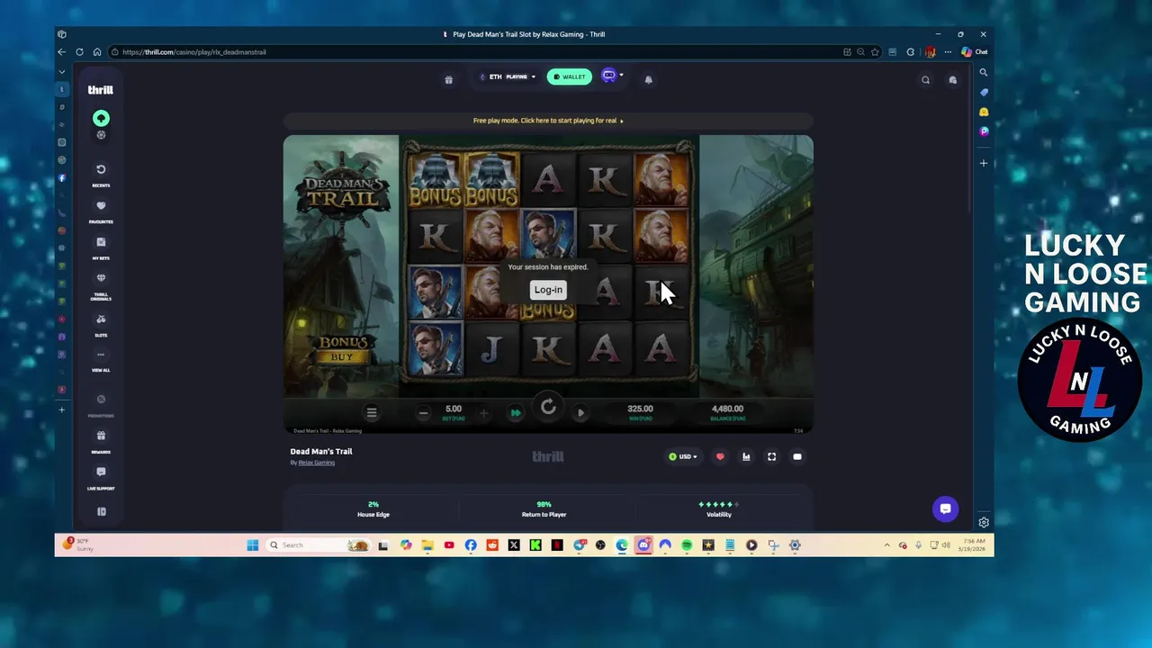Expand the purple avatar account menu
Screen dimensions: 1152x648
tap(612, 76)
